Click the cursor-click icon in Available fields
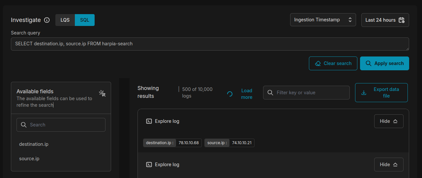 102,94
